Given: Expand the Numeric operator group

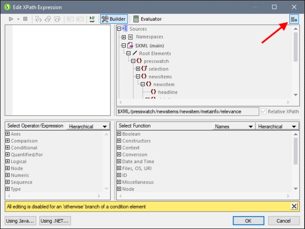Looking at the screenshot, I should coord(7,175).
